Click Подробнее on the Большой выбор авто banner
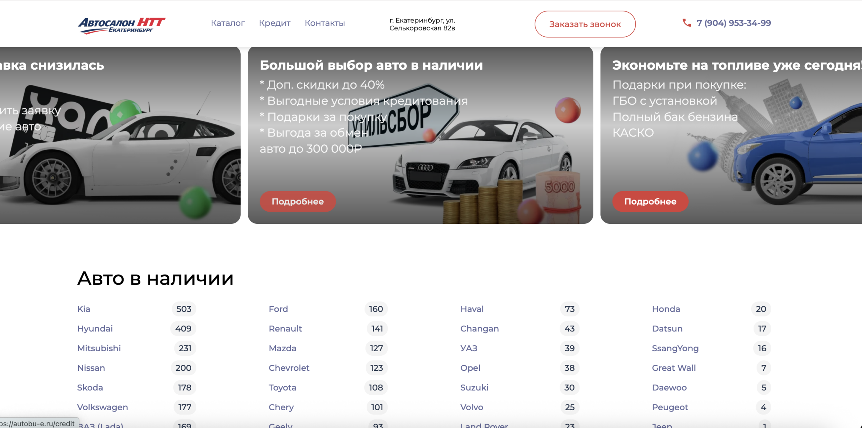The width and height of the screenshot is (862, 428). 298,201
